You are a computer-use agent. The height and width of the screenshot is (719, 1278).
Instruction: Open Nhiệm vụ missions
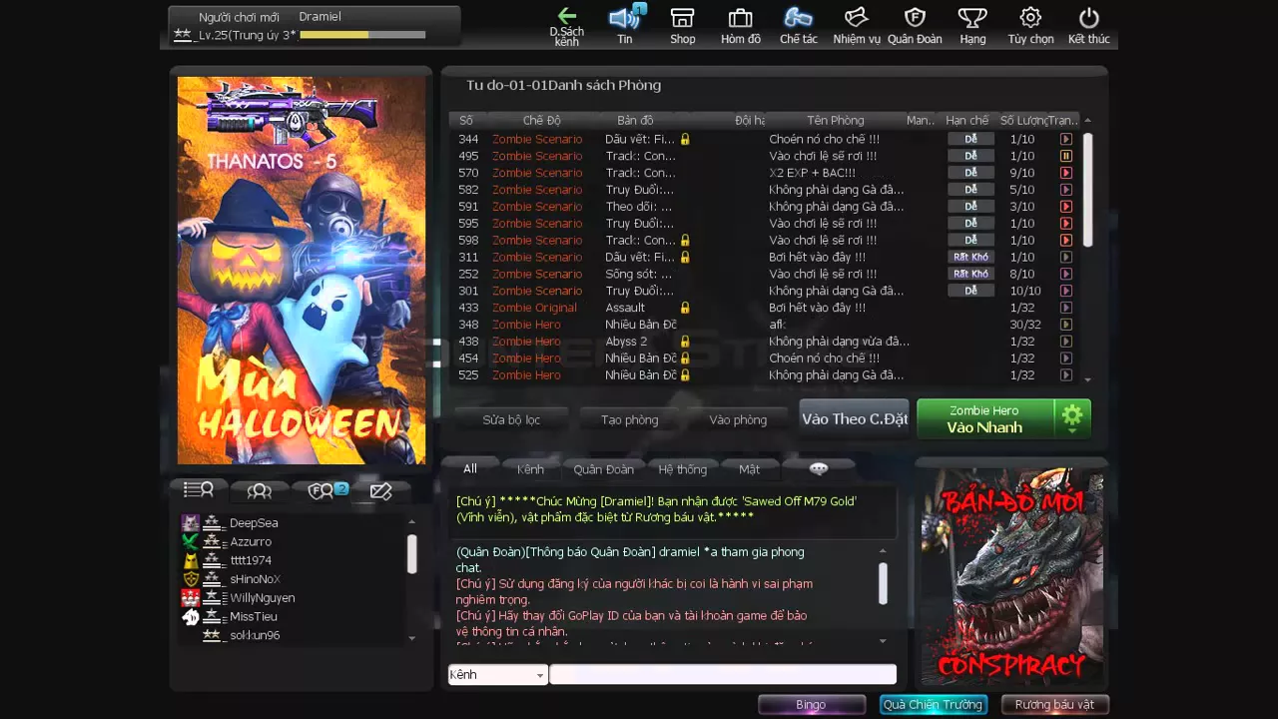click(x=857, y=27)
